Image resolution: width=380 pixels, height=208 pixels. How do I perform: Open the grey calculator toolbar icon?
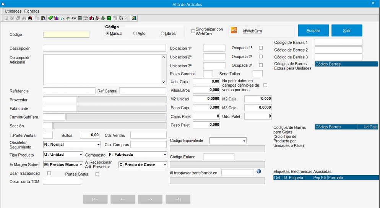(80, 18)
